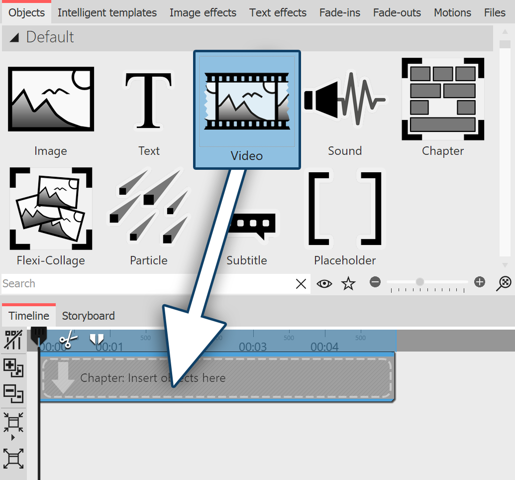Viewport: 515px width, 480px height.
Task: Switch to the Storyboard tab
Action: (88, 316)
